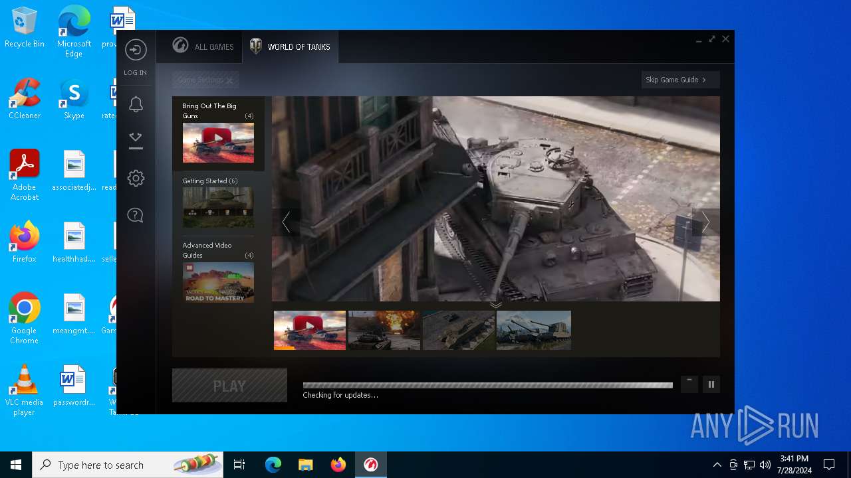Screen dimensions: 851x478
Task: Maximize the game launcher window
Action: tap(712, 39)
